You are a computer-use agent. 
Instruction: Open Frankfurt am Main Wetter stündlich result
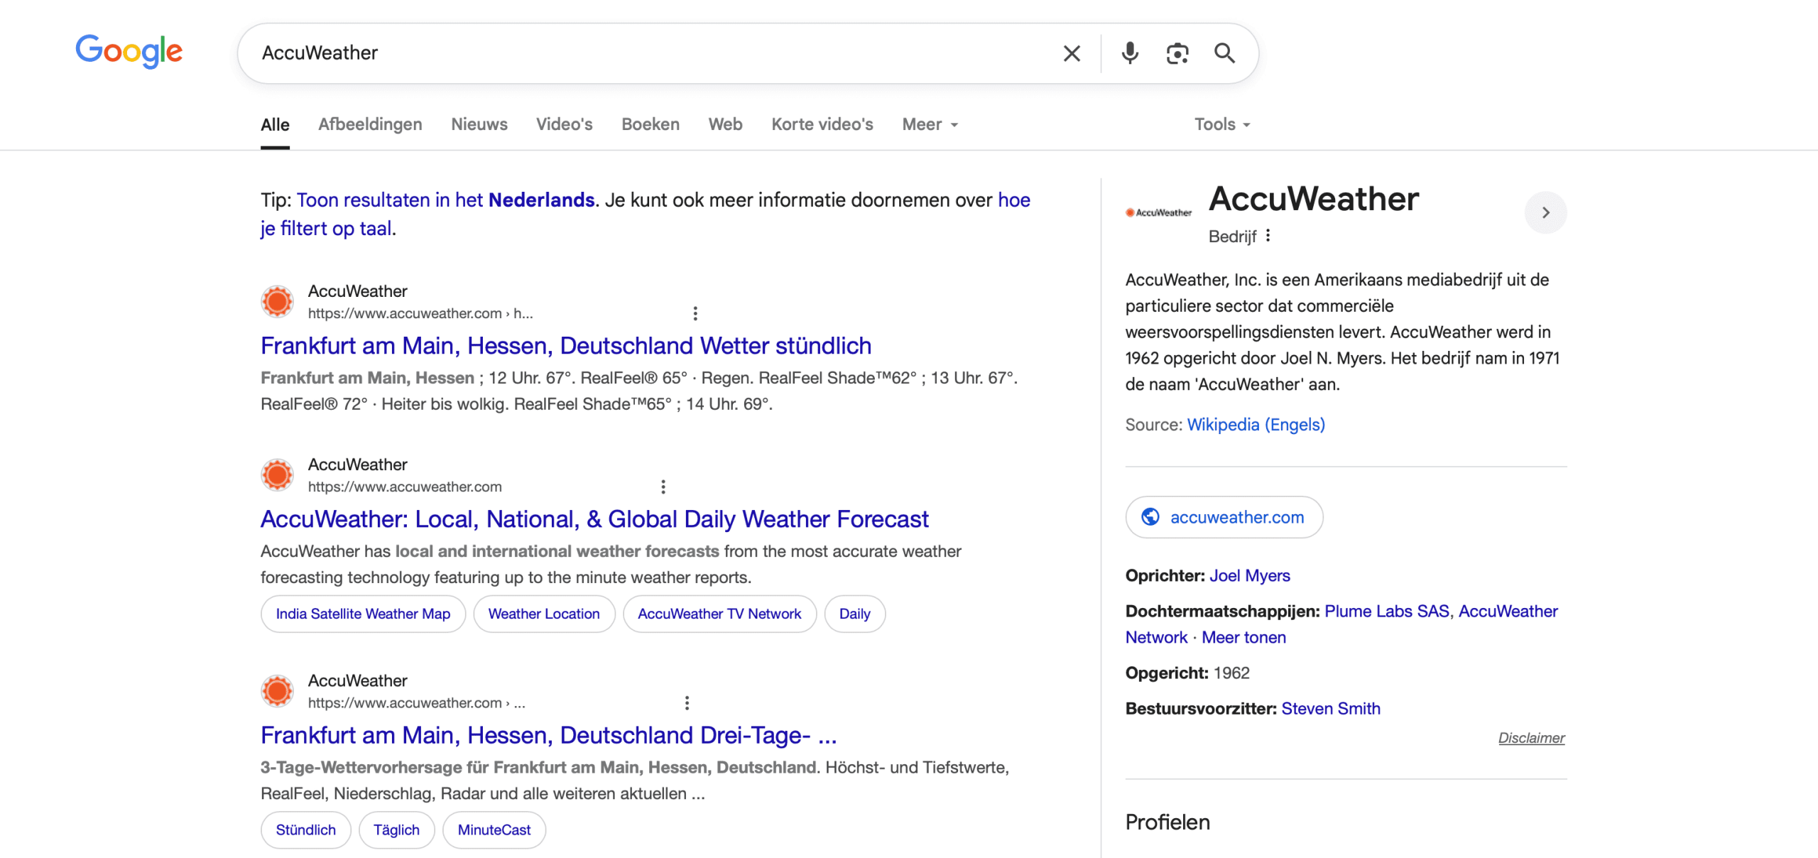tap(566, 346)
